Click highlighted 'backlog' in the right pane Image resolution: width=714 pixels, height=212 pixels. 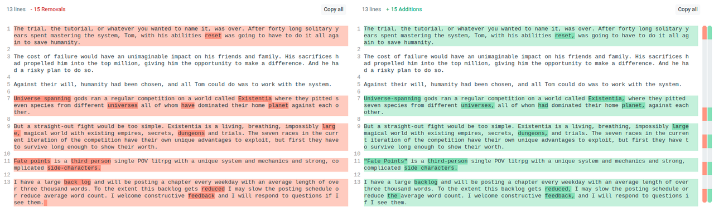[426, 182]
